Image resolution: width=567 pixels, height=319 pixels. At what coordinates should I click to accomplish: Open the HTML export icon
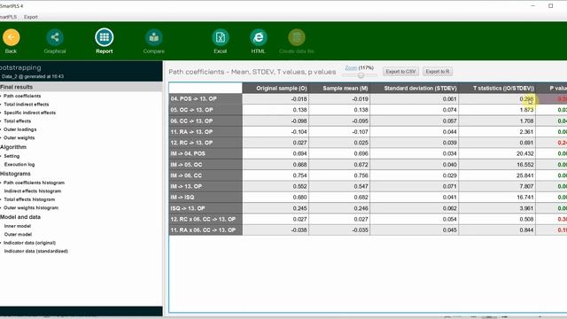point(258,37)
